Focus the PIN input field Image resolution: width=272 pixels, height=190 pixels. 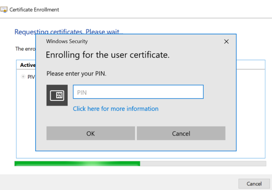pos(138,92)
